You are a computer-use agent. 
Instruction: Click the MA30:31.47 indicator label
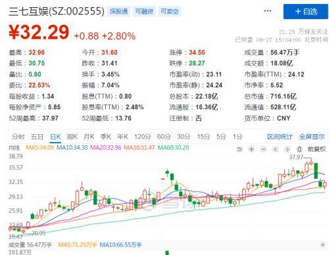(139, 147)
